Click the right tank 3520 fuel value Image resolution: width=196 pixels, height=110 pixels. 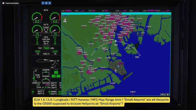(55, 51)
